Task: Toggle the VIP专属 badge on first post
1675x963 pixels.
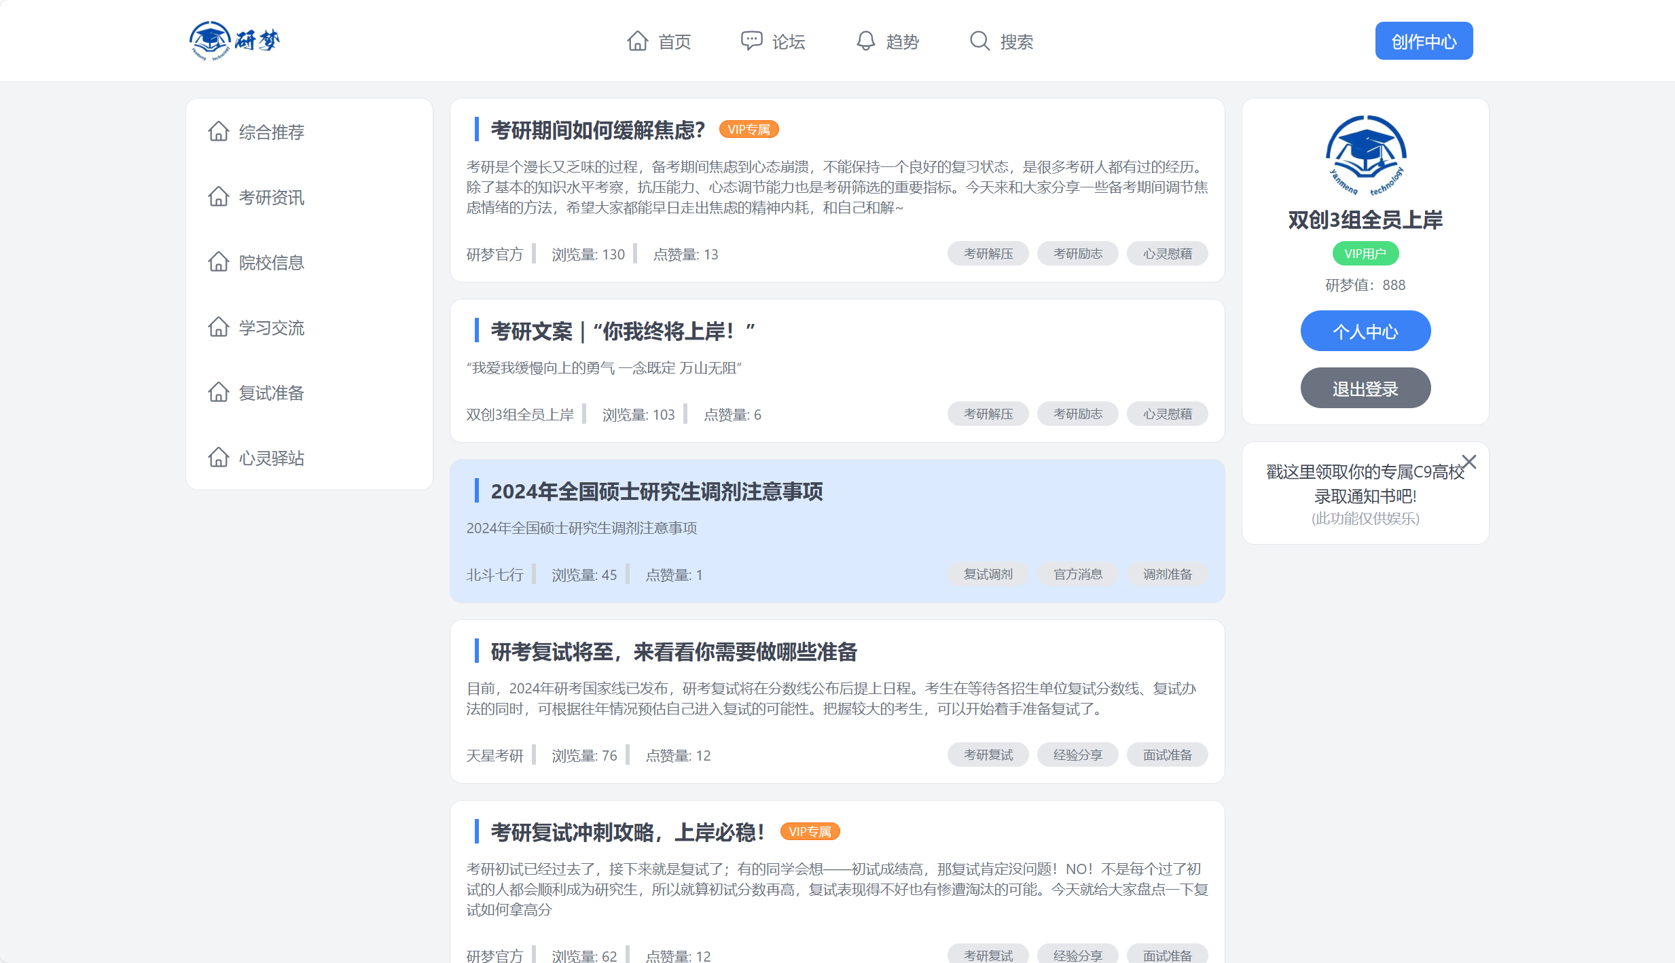Action: pos(749,129)
